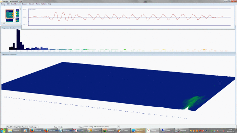Open the Session menu

tap(24, 4)
